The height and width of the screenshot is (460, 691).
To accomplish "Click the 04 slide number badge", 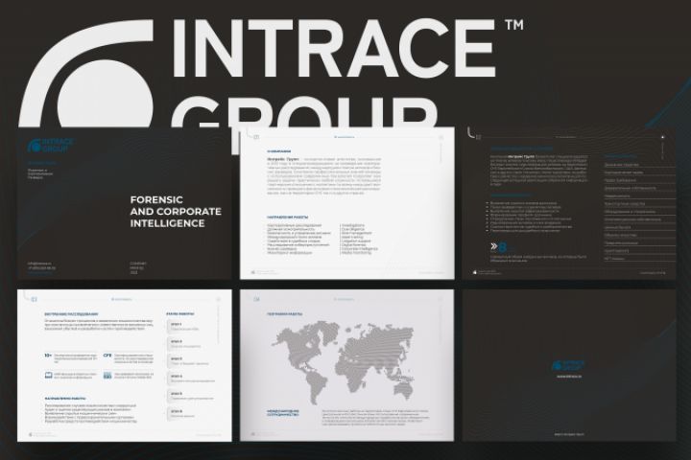I will [x=256, y=299].
